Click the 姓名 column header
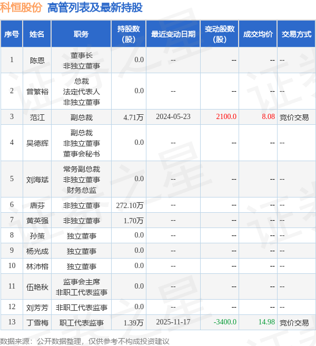 [37, 34]
